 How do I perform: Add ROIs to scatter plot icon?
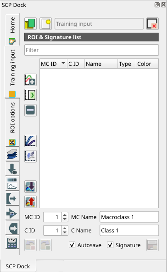pos(30,156)
